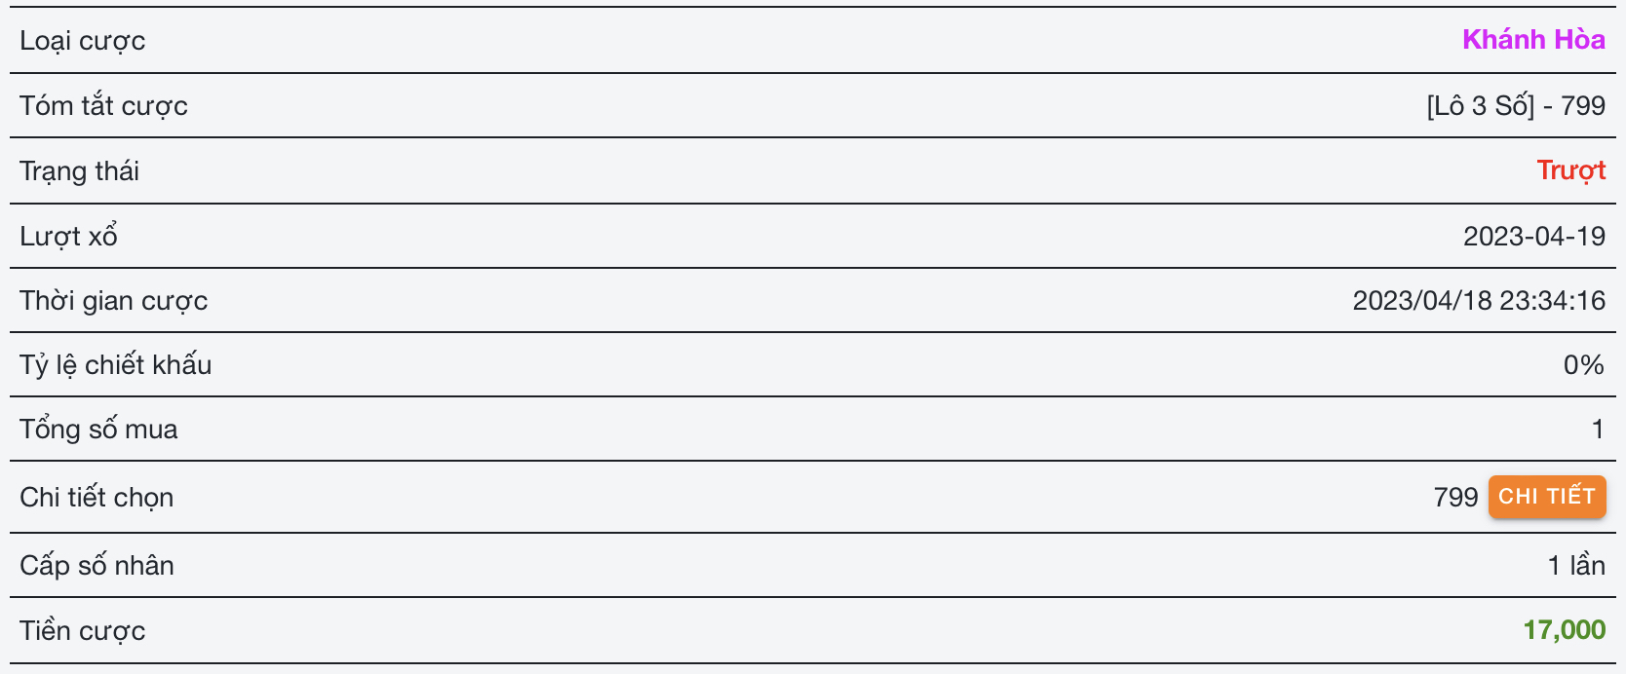Click the Thời gian cược label
The width and height of the screenshot is (1626, 674).
point(113,300)
